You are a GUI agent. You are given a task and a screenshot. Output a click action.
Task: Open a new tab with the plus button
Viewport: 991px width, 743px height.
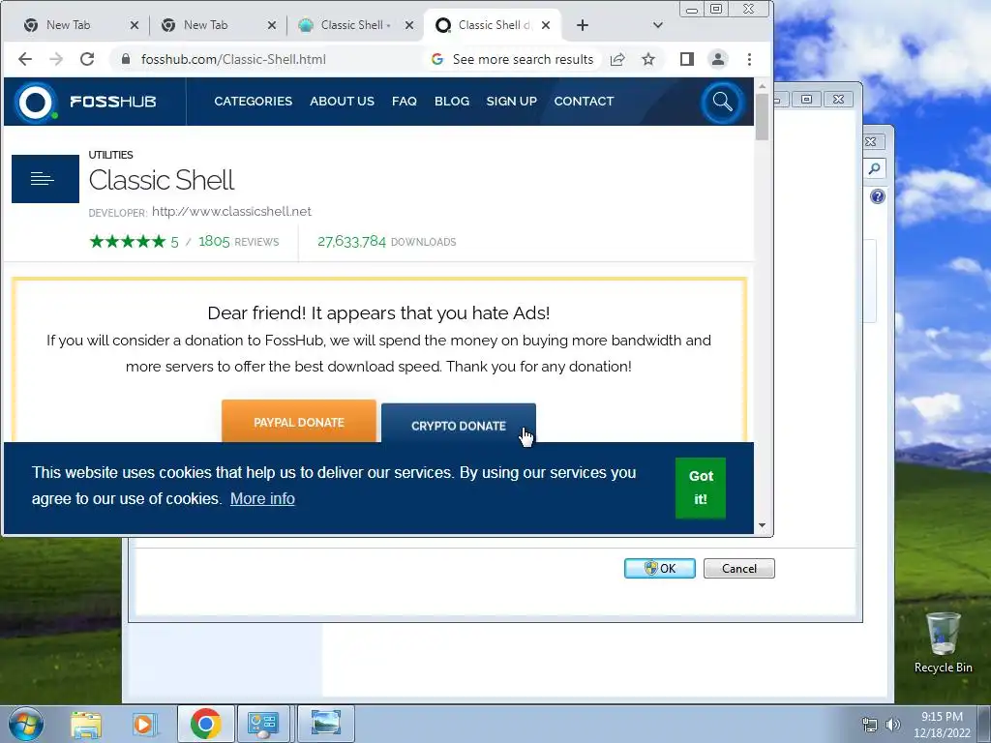583,25
